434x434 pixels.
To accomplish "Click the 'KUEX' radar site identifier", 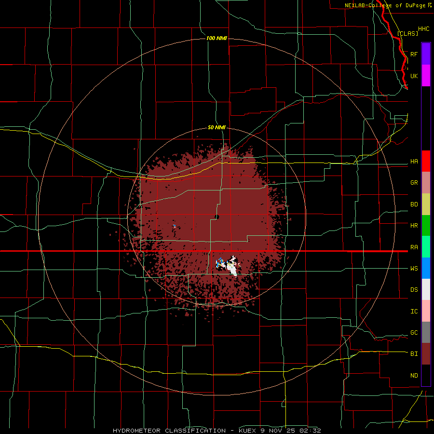I will tap(246, 431).
